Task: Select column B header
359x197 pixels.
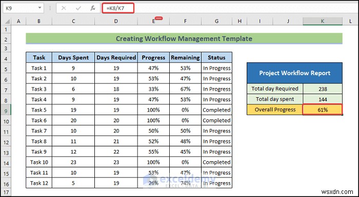Action: click(39, 21)
